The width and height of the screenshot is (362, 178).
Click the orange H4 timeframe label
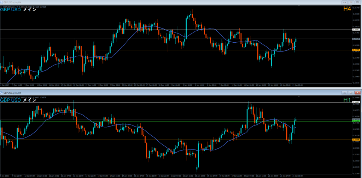tap(347, 8)
